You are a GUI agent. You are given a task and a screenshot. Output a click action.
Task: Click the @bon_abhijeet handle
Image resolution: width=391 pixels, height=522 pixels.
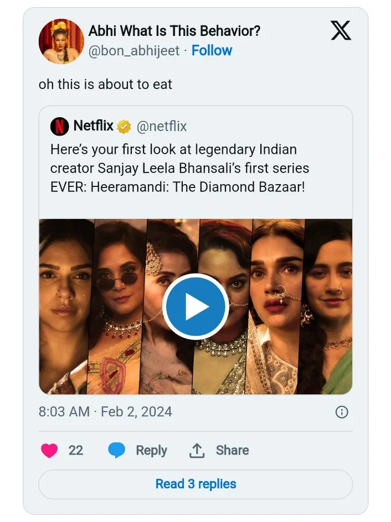coord(134,51)
